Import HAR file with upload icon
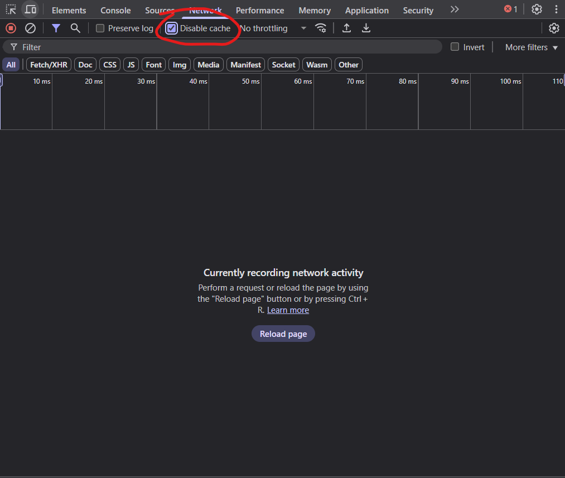The height and width of the screenshot is (478, 565). [346, 28]
